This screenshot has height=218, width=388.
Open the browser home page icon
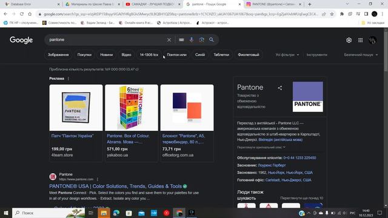pyautogui.click(x=30, y=14)
